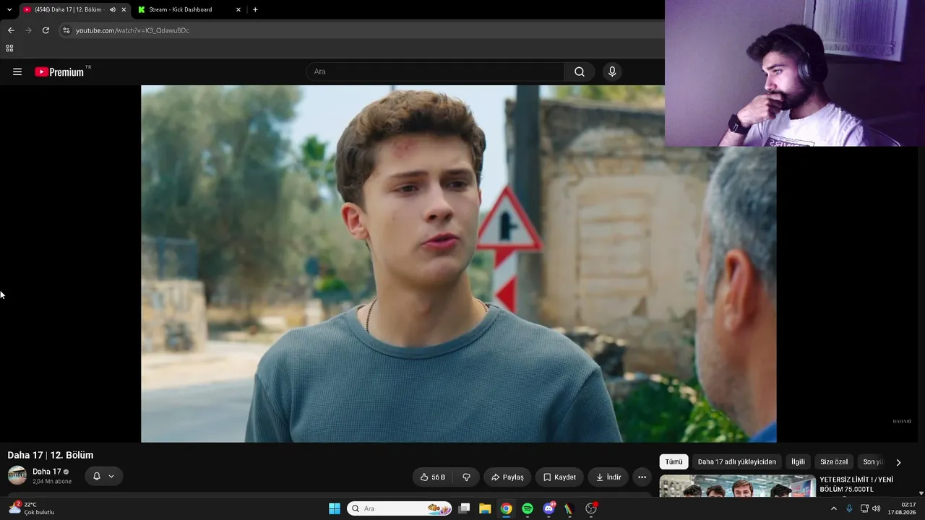This screenshot has width=925, height=520.
Task: Open the YouTube guide hamburger menu
Action: (x=17, y=71)
